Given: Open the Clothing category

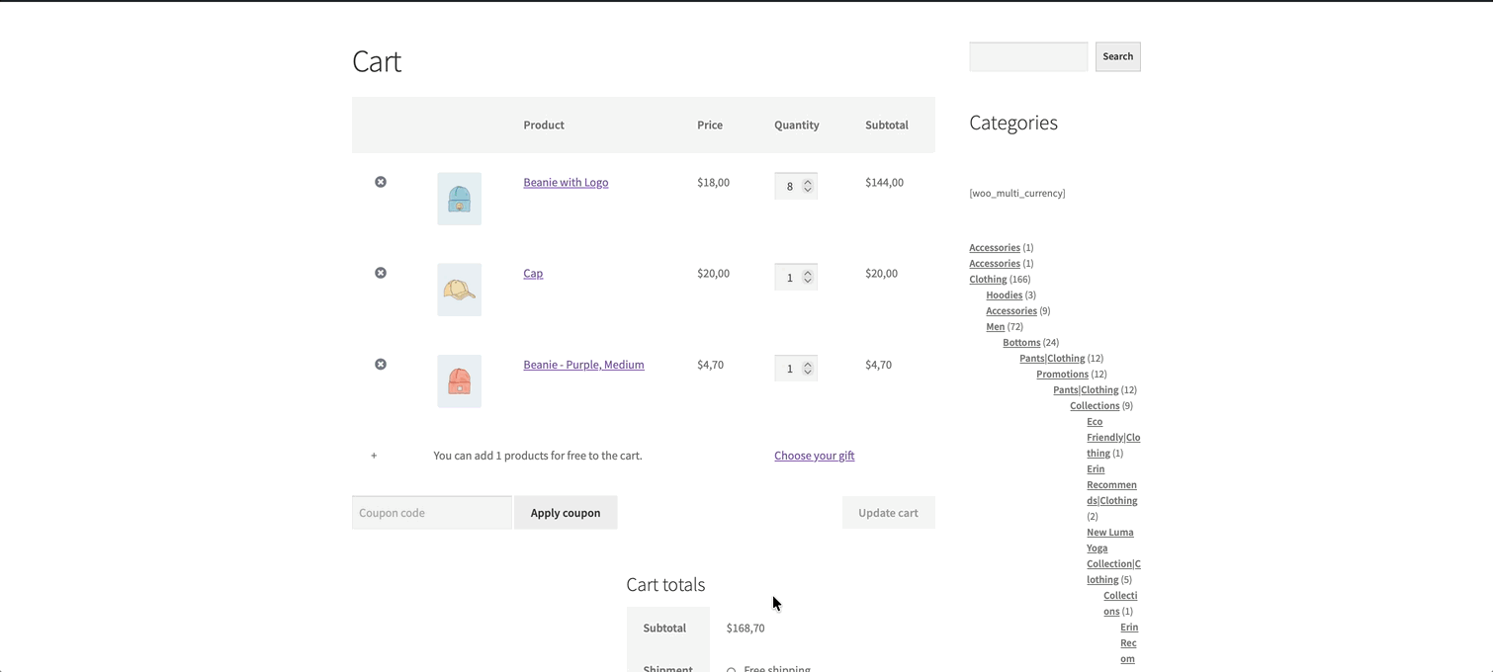Looking at the screenshot, I should point(988,280).
